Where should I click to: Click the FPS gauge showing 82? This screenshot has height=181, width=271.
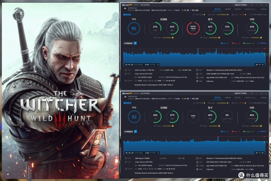pos(134,117)
